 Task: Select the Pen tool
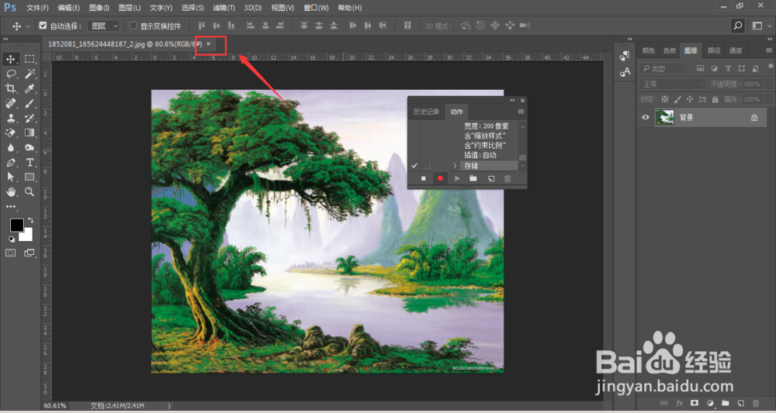click(x=10, y=162)
